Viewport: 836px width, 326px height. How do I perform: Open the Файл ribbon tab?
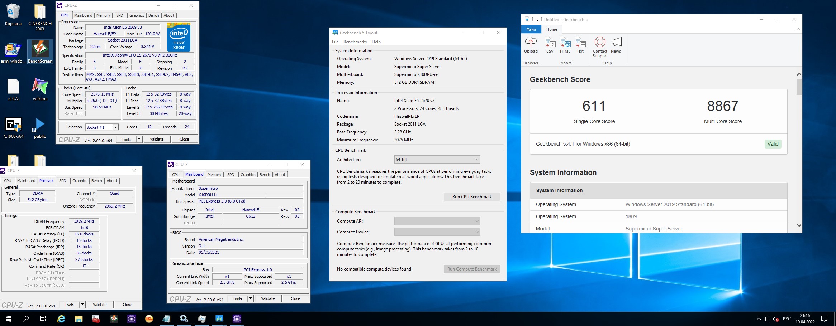click(531, 29)
